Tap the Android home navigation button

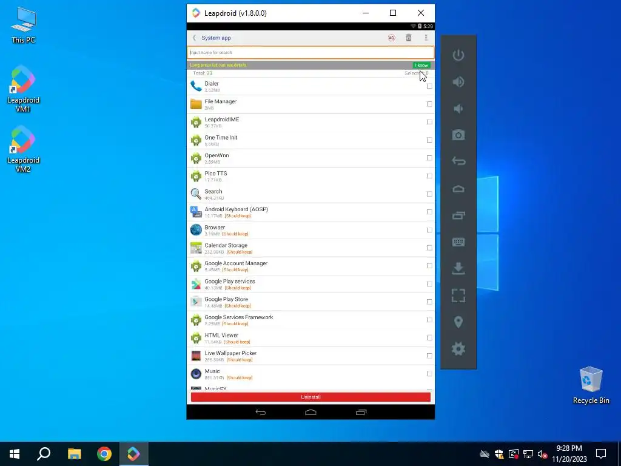pyautogui.click(x=311, y=412)
